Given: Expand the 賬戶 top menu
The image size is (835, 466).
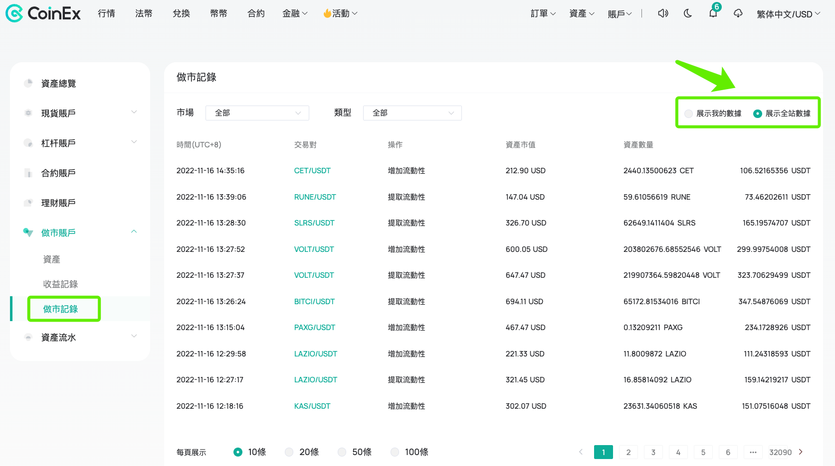Looking at the screenshot, I should (620, 14).
